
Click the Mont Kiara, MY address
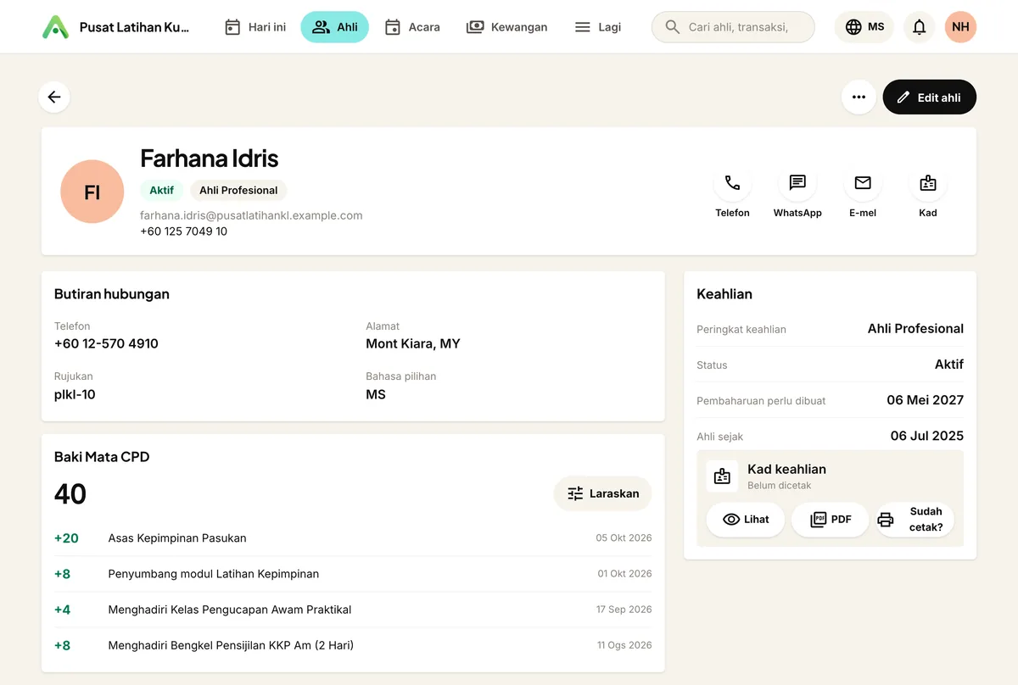tap(413, 343)
